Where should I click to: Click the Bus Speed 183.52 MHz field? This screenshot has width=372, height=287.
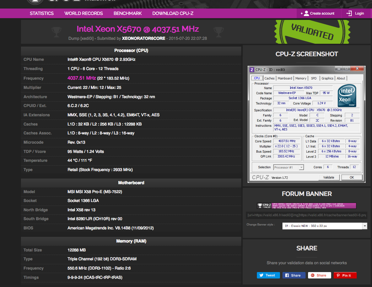pyautogui.click(x=287, y=151)
